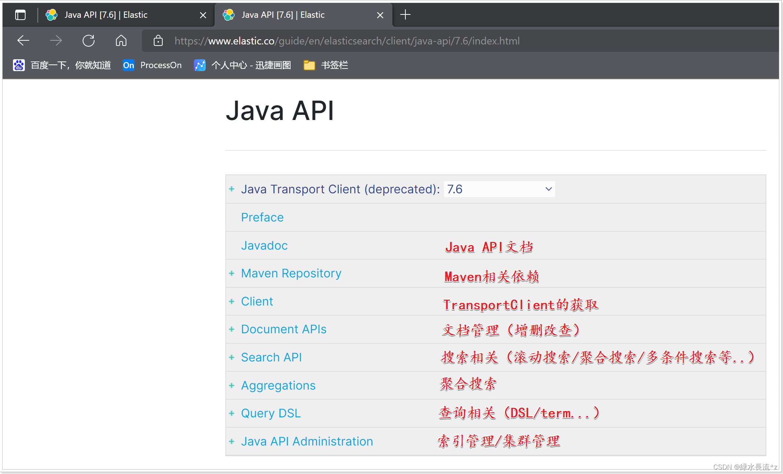This screenshot has height=474, width=783.
Task: Open the Java API Administration link
Action: 307,441
